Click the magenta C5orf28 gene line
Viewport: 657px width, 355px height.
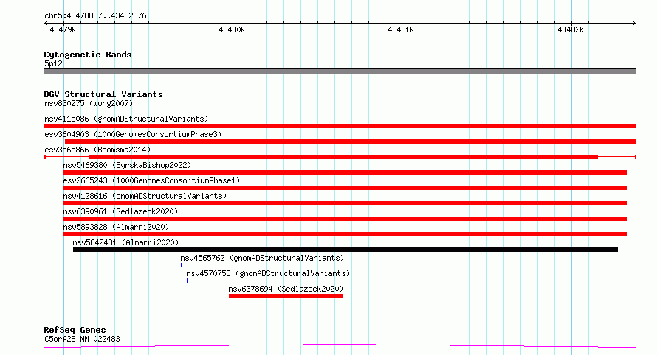tap(340, 345)
